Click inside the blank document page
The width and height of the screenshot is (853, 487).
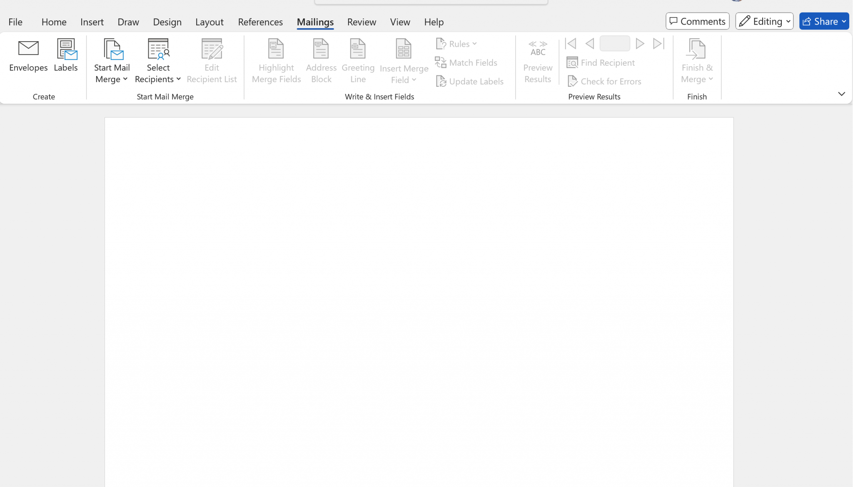tap(419, 302)
